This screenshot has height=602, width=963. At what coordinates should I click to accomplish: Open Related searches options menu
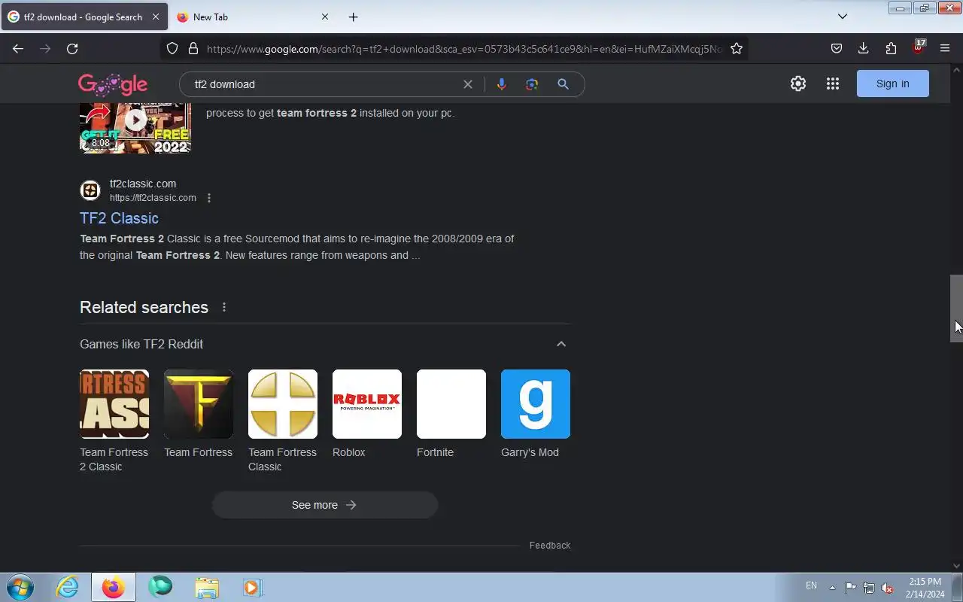pos(224,307)
